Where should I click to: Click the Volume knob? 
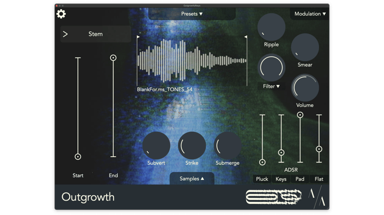click(x=305, y=88)
